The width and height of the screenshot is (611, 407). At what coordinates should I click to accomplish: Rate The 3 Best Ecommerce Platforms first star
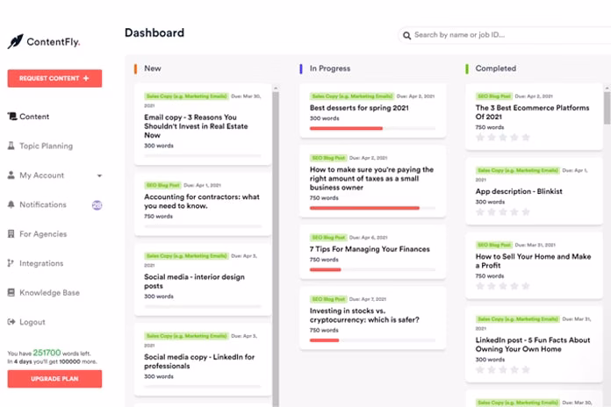tap(480, 138)
